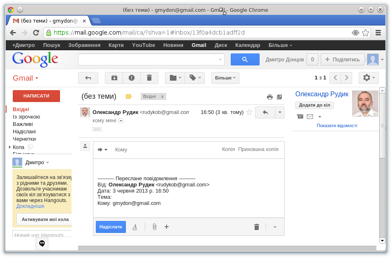Image resolution: width=392 pixels, height=258 pixels.
Task: Open YouTube from the Google bar
Action: click(x=144, y=45)
